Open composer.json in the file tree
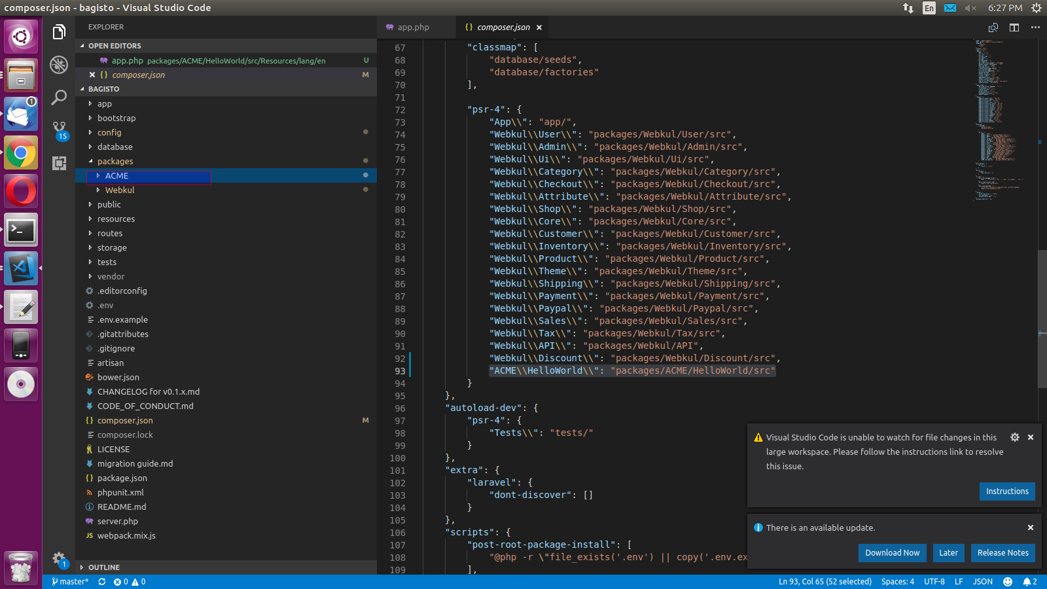This screenshot has width=1047, height=589. coord(226,421)
